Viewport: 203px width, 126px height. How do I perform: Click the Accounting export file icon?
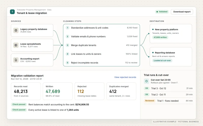pos(16,60)
